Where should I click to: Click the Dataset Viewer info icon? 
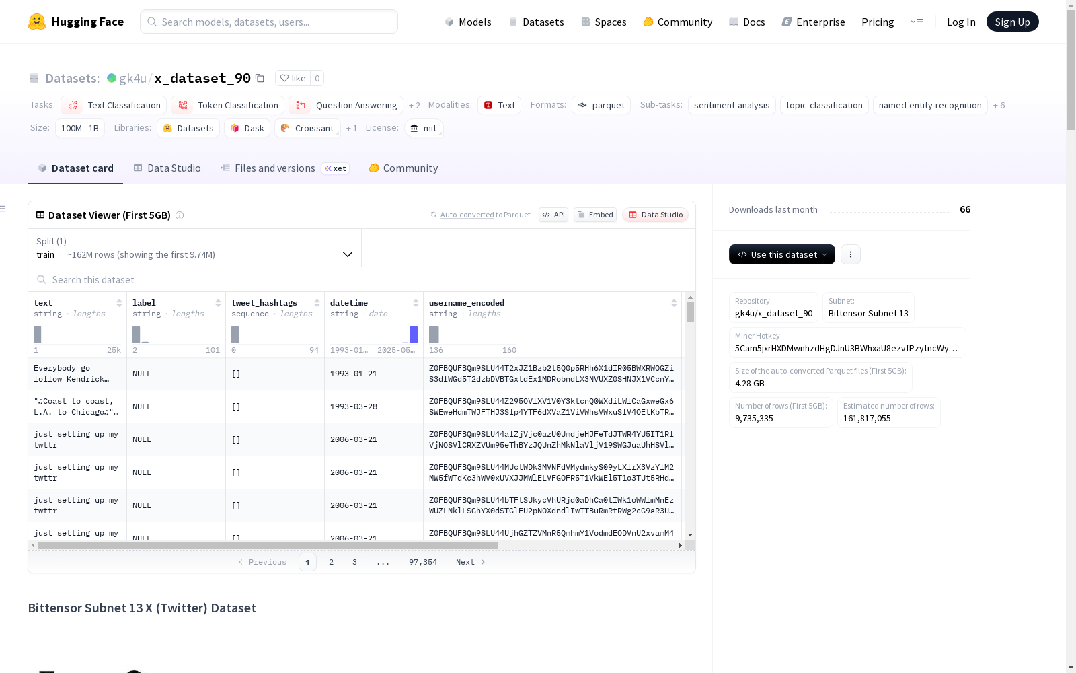(180, 215)
